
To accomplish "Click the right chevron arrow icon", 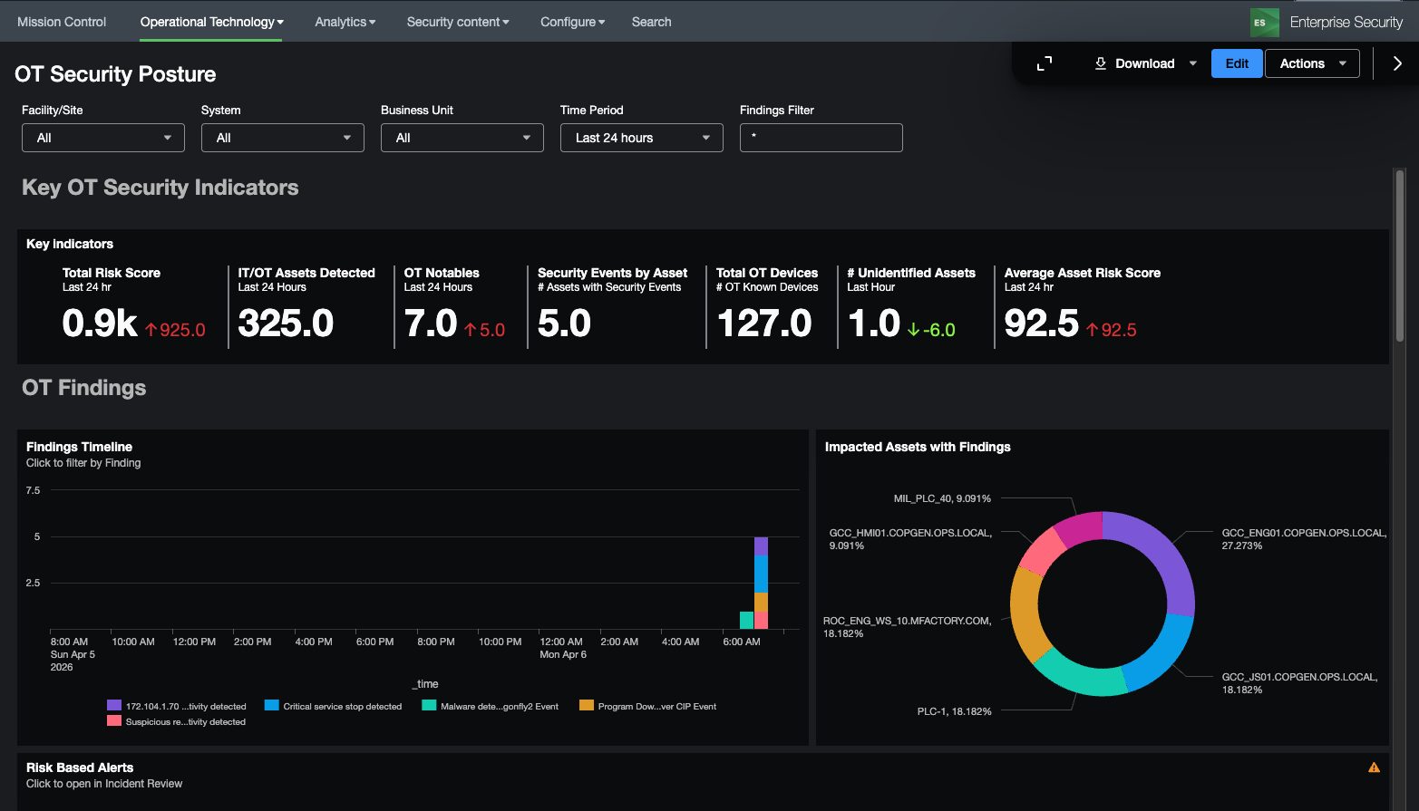I will (1397, 63).
